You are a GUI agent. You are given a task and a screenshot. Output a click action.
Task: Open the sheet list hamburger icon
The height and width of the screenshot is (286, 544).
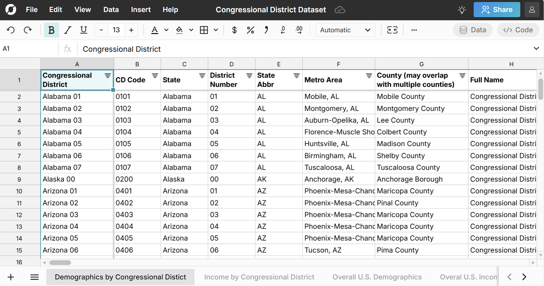(35, 277)
